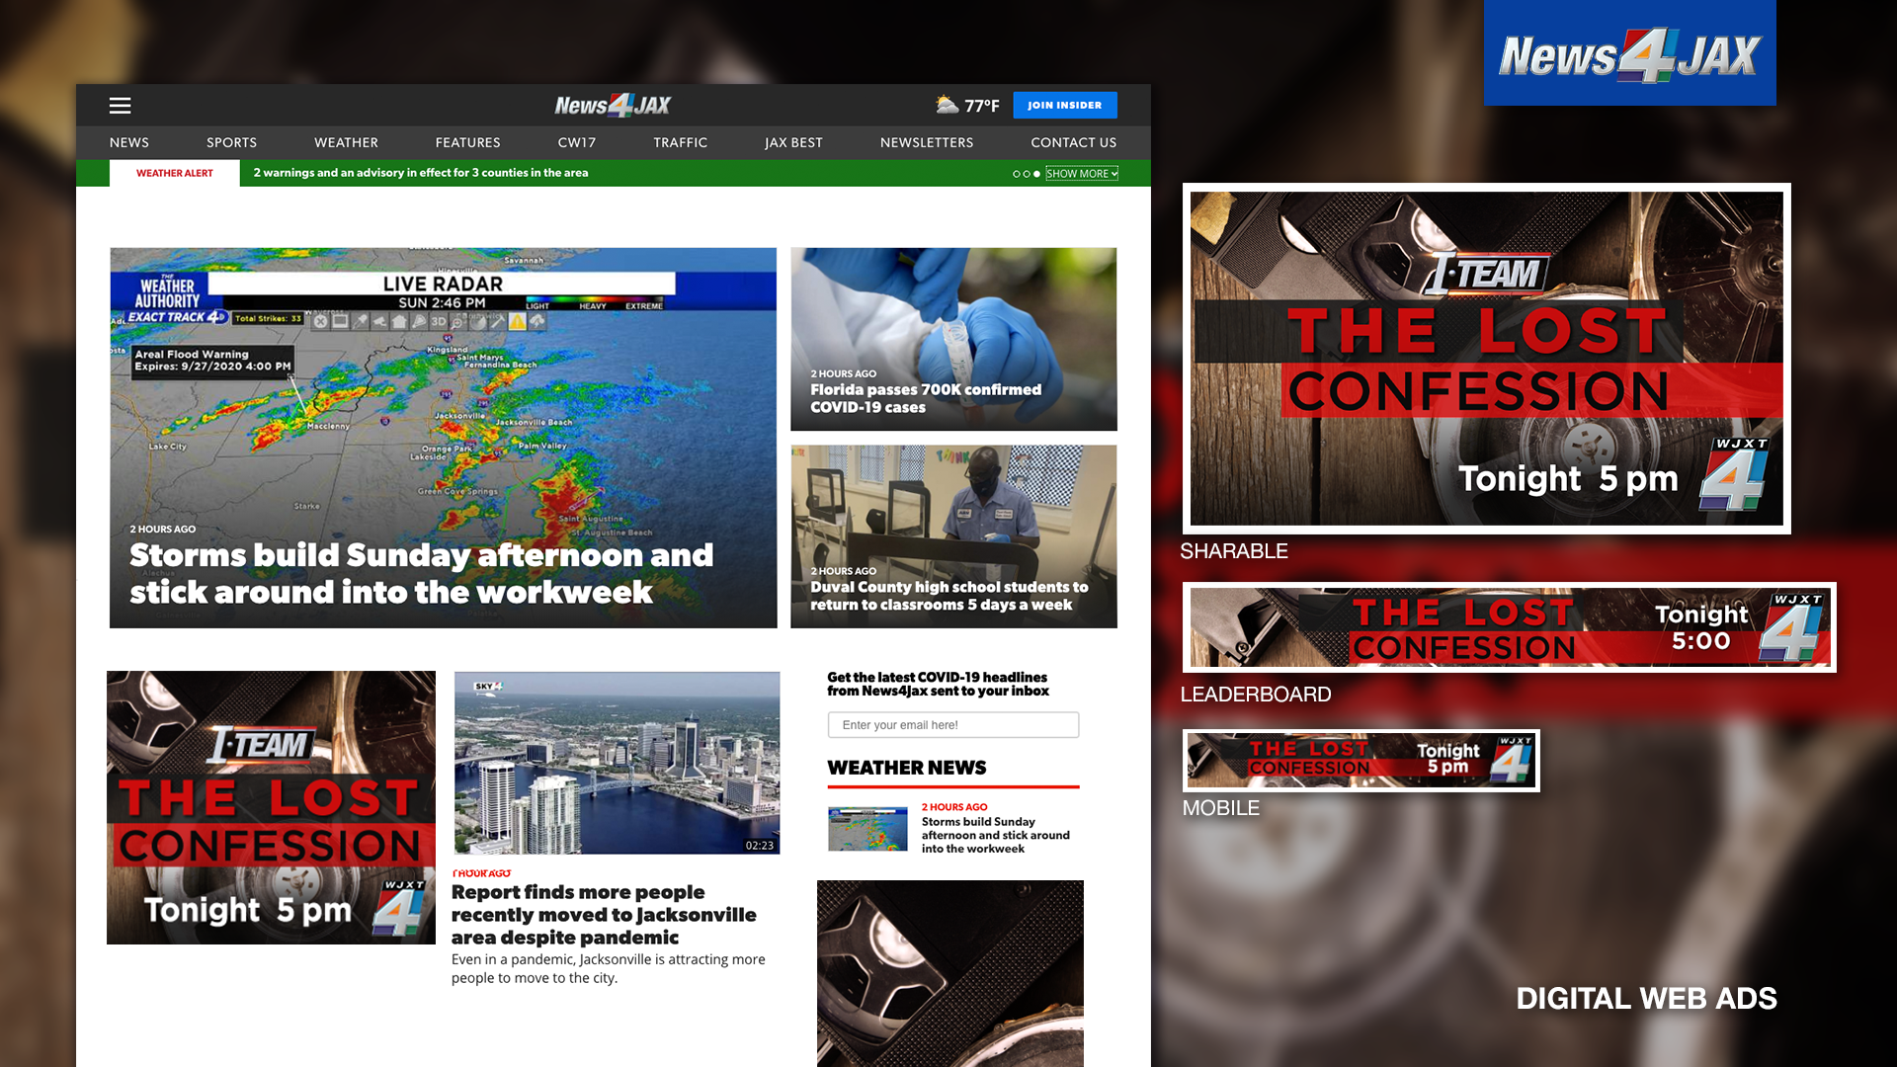The height and width of the screenshot is (1067, 1897).
Task: Click the News4JAX logo in site header
Action: [x=613, y=105]
